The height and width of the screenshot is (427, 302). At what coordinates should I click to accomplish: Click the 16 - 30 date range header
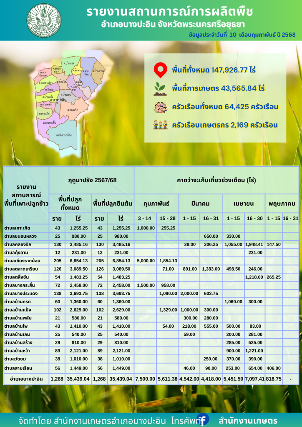pos(254,219)
